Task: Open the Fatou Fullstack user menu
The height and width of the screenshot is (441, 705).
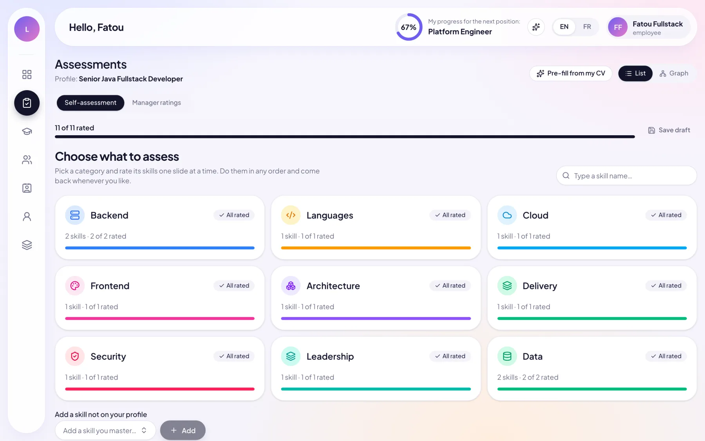Action: tap(649, 27)
